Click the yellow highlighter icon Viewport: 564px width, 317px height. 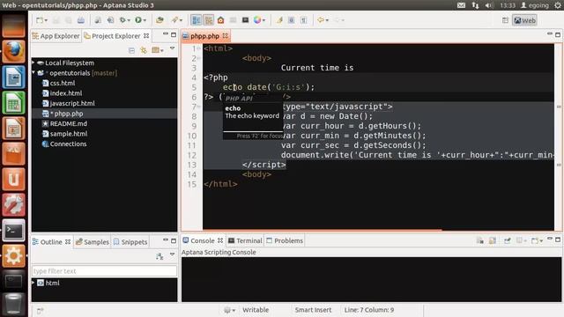(x=279, y=20)
